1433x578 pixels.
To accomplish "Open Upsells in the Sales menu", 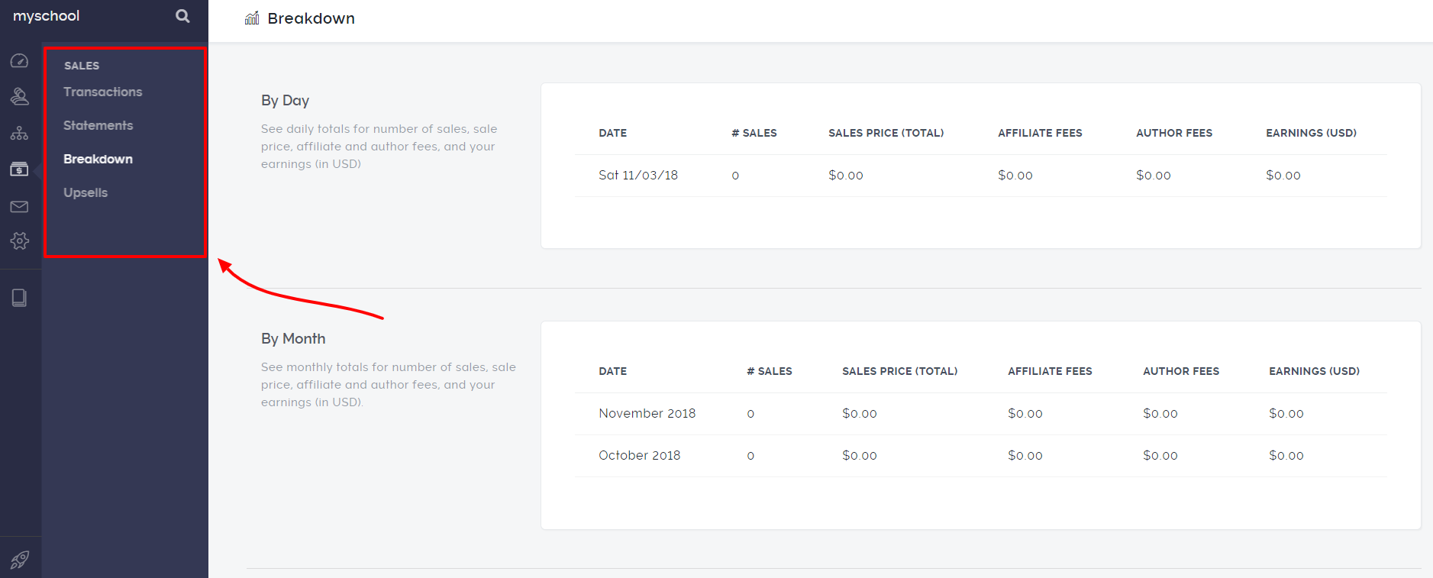I will click(86, 192).
